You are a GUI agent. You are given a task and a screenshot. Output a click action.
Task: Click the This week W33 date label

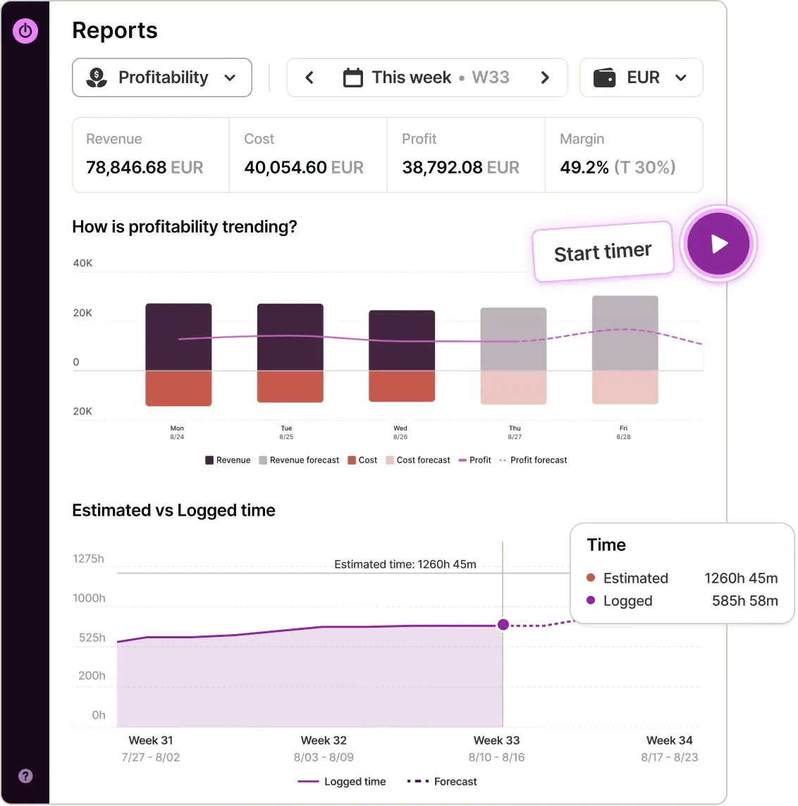click(x=441, y=77)
